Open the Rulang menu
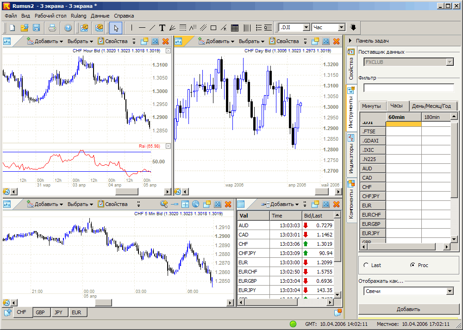 click(x=79, y=16)
